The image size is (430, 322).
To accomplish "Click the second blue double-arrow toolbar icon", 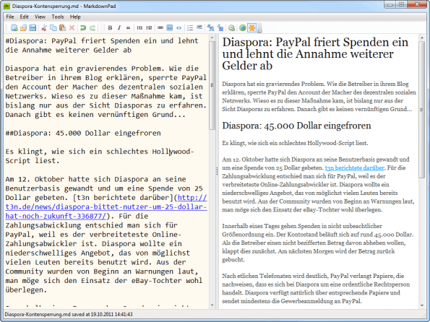I will click(220, 27).
